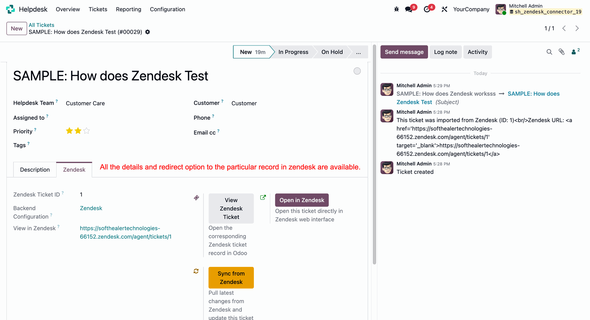Click the crossed tools settings icon
Viewport: 590px width, 320px height.
click(444, 9)
